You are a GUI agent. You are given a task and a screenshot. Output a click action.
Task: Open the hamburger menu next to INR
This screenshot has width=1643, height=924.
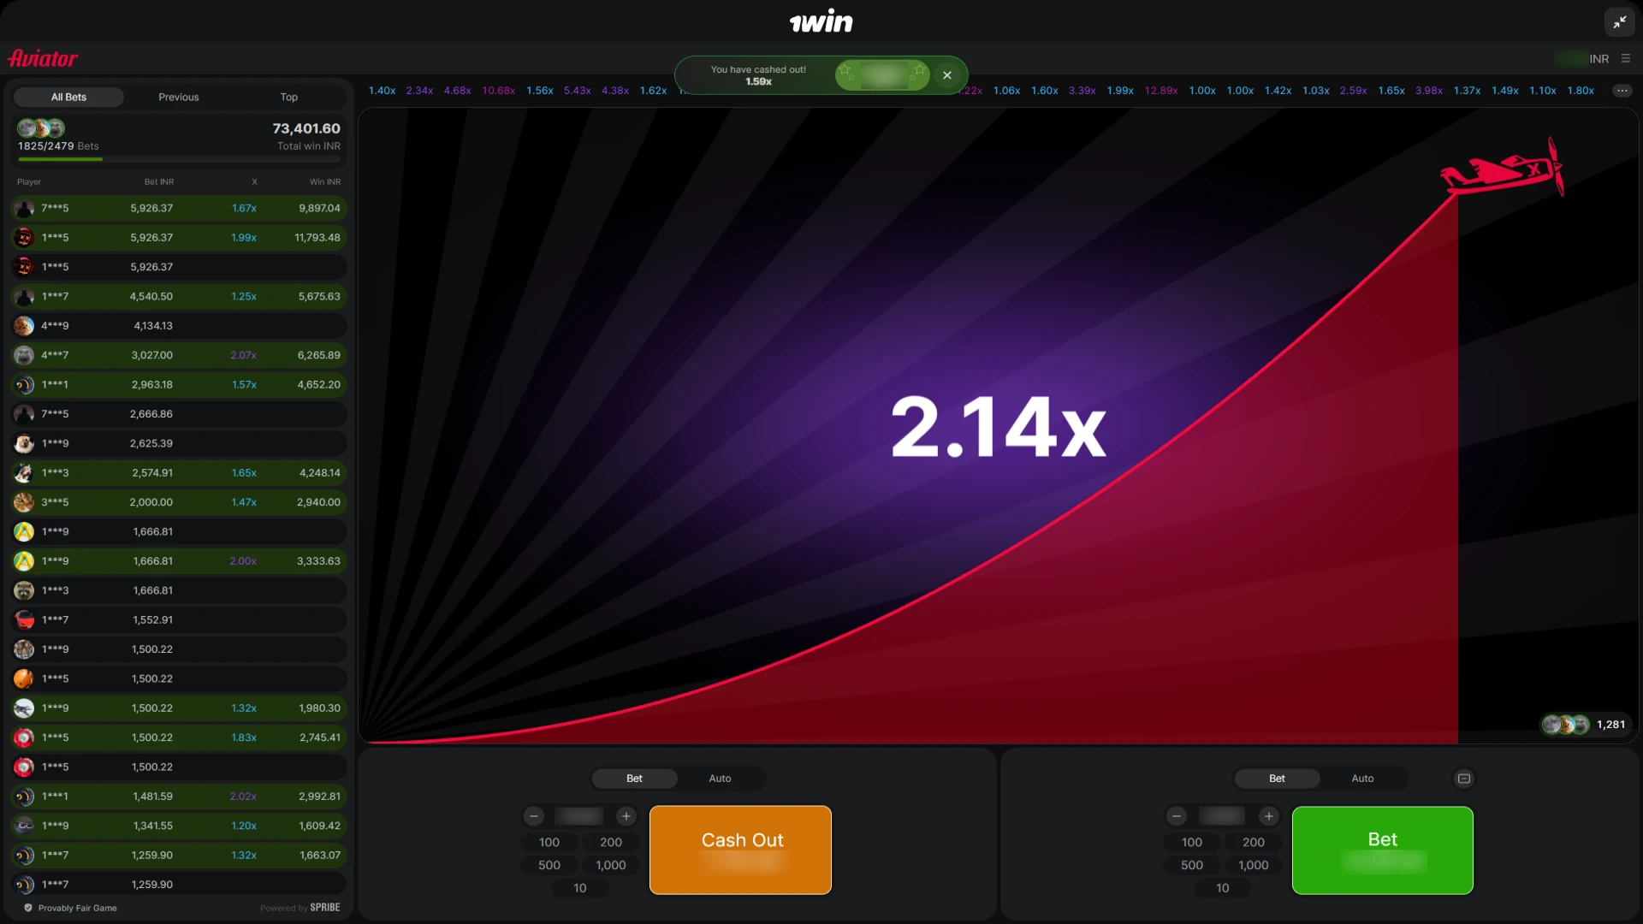tap(1626, 59)
